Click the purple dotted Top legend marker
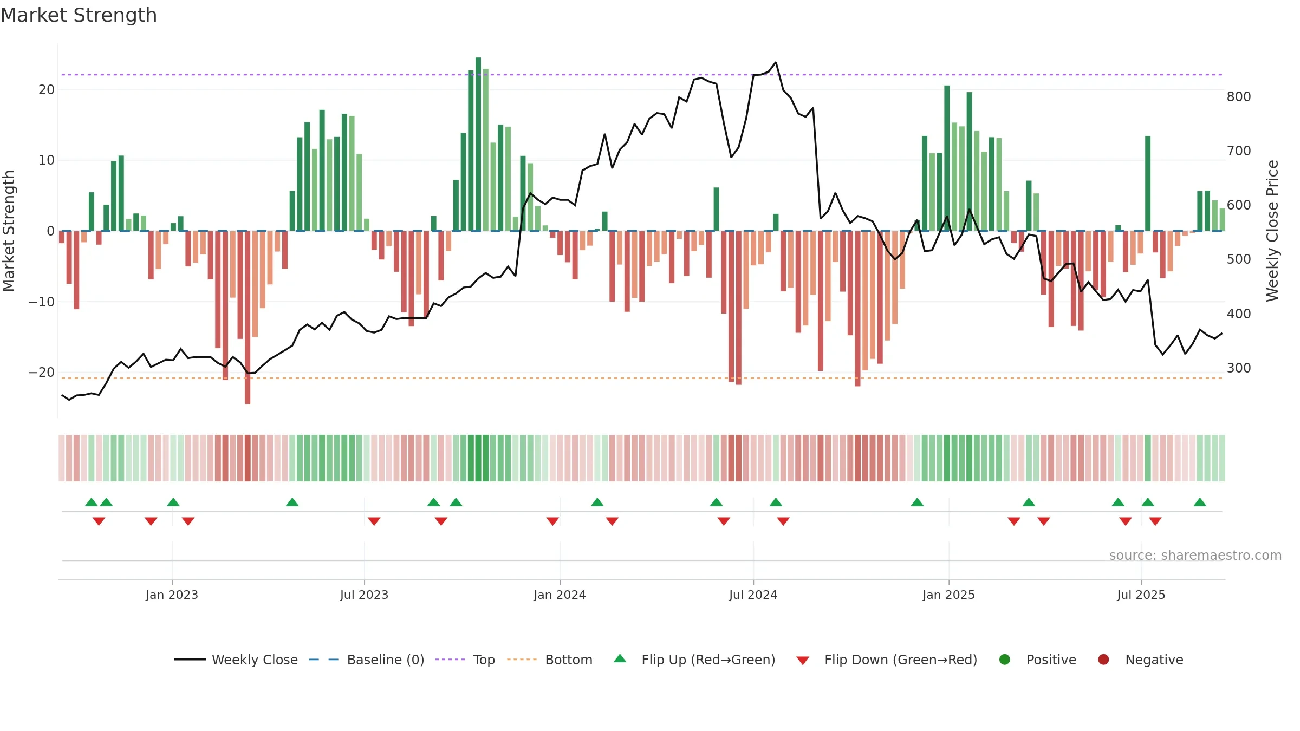Screen dimensions: 1300x731 coord(450,660)
